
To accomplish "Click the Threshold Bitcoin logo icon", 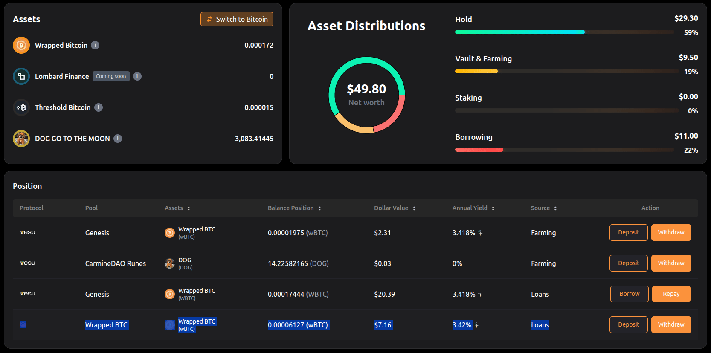I will pyautogui.click(x=21, y=107).
